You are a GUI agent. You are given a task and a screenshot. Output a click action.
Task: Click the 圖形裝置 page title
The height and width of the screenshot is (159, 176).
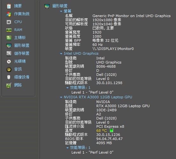point(60,6)
